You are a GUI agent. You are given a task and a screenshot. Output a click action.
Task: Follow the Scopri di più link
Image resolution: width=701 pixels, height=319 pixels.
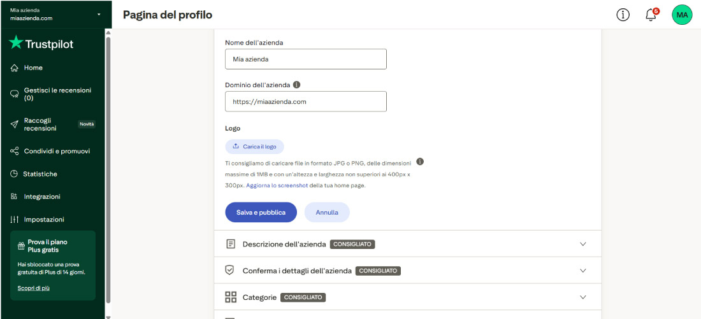tap(33, 288)
